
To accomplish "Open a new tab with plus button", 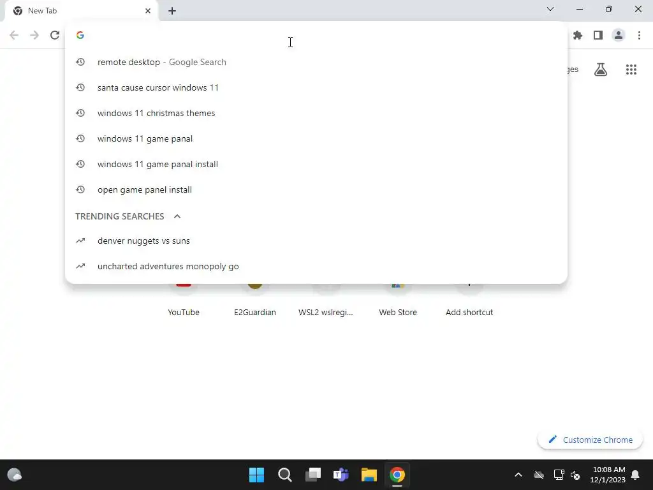I will point(172,11).
